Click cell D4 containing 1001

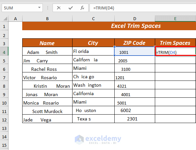[135, 51]
